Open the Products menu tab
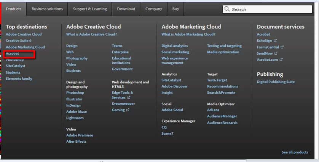 (x=14, y=9)
